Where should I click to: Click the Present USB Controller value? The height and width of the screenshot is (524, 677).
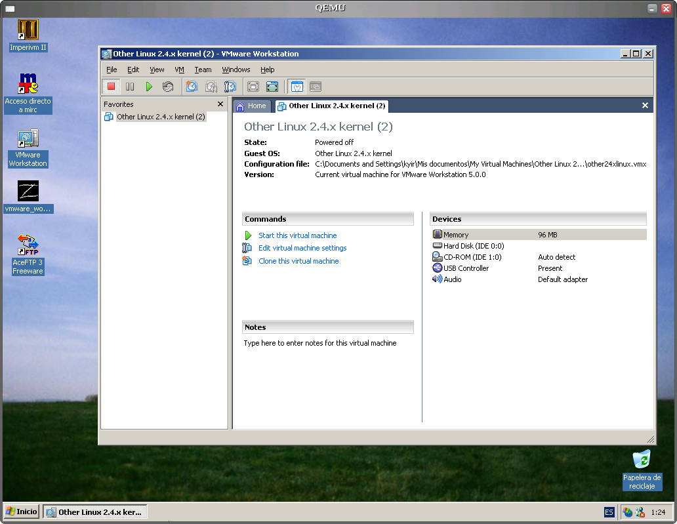tap(550, 268)
